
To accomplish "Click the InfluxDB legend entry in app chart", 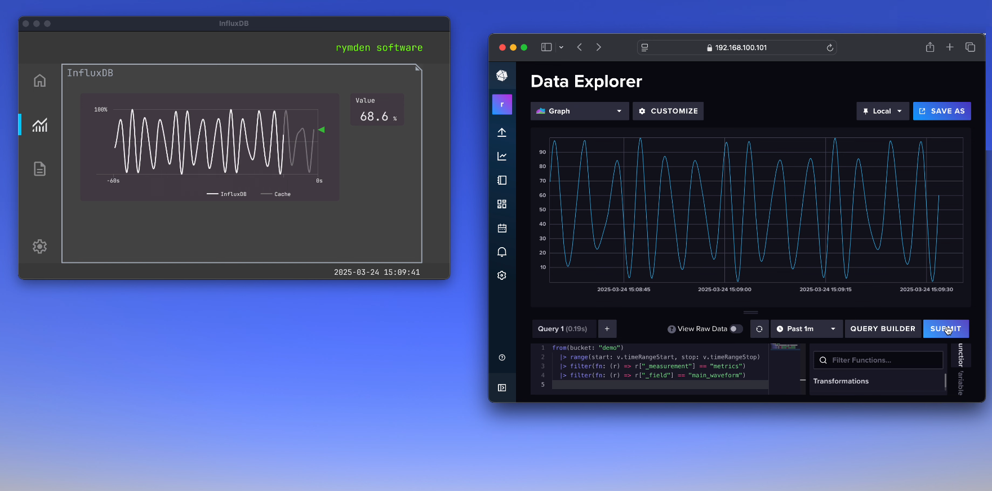I will (226, 194).
